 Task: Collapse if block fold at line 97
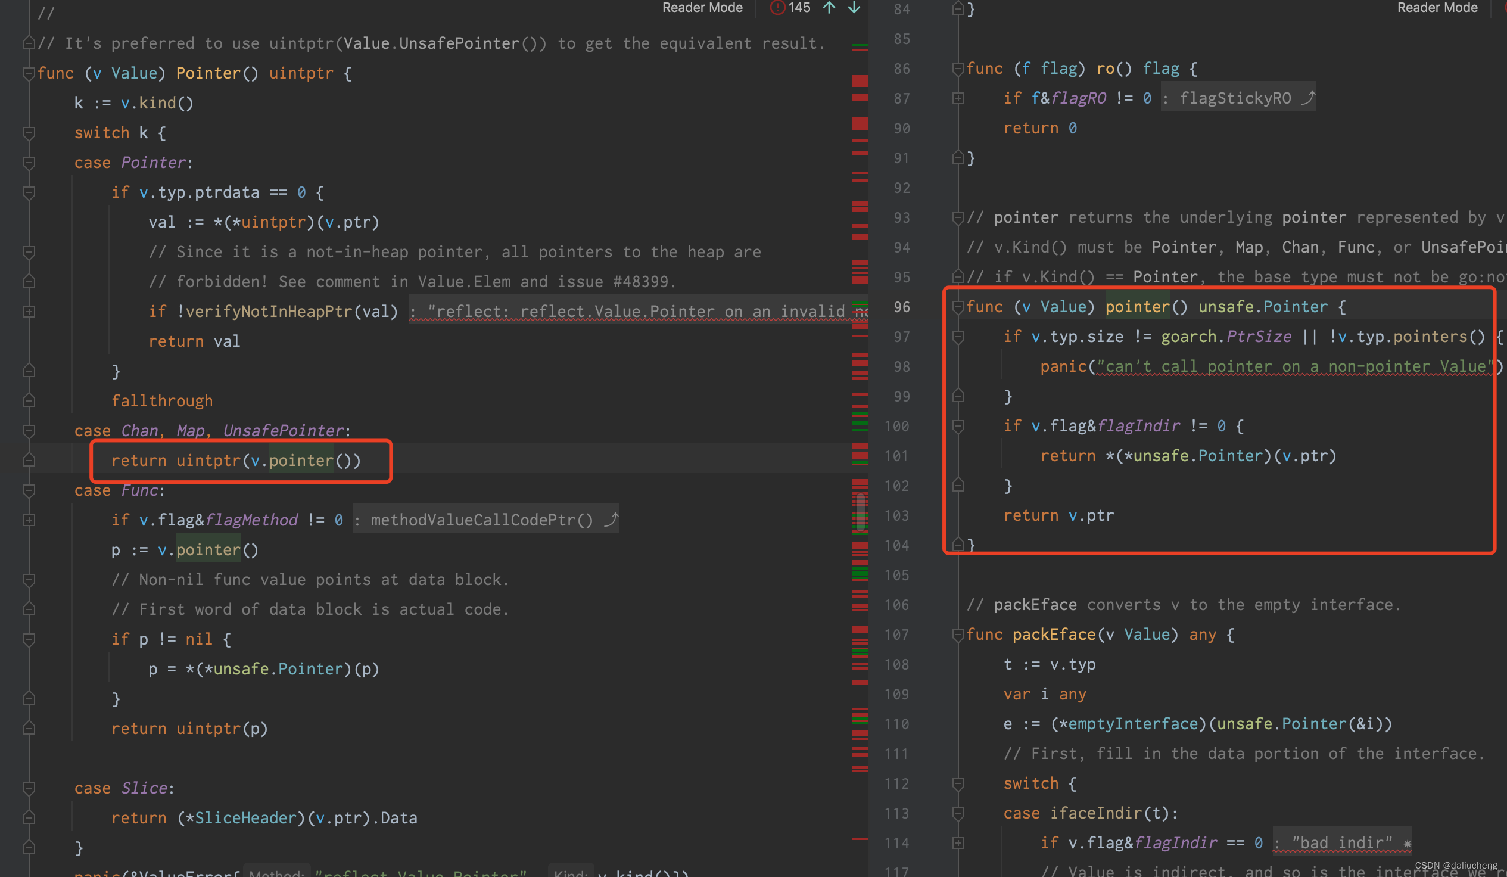[x=958, y=337]
